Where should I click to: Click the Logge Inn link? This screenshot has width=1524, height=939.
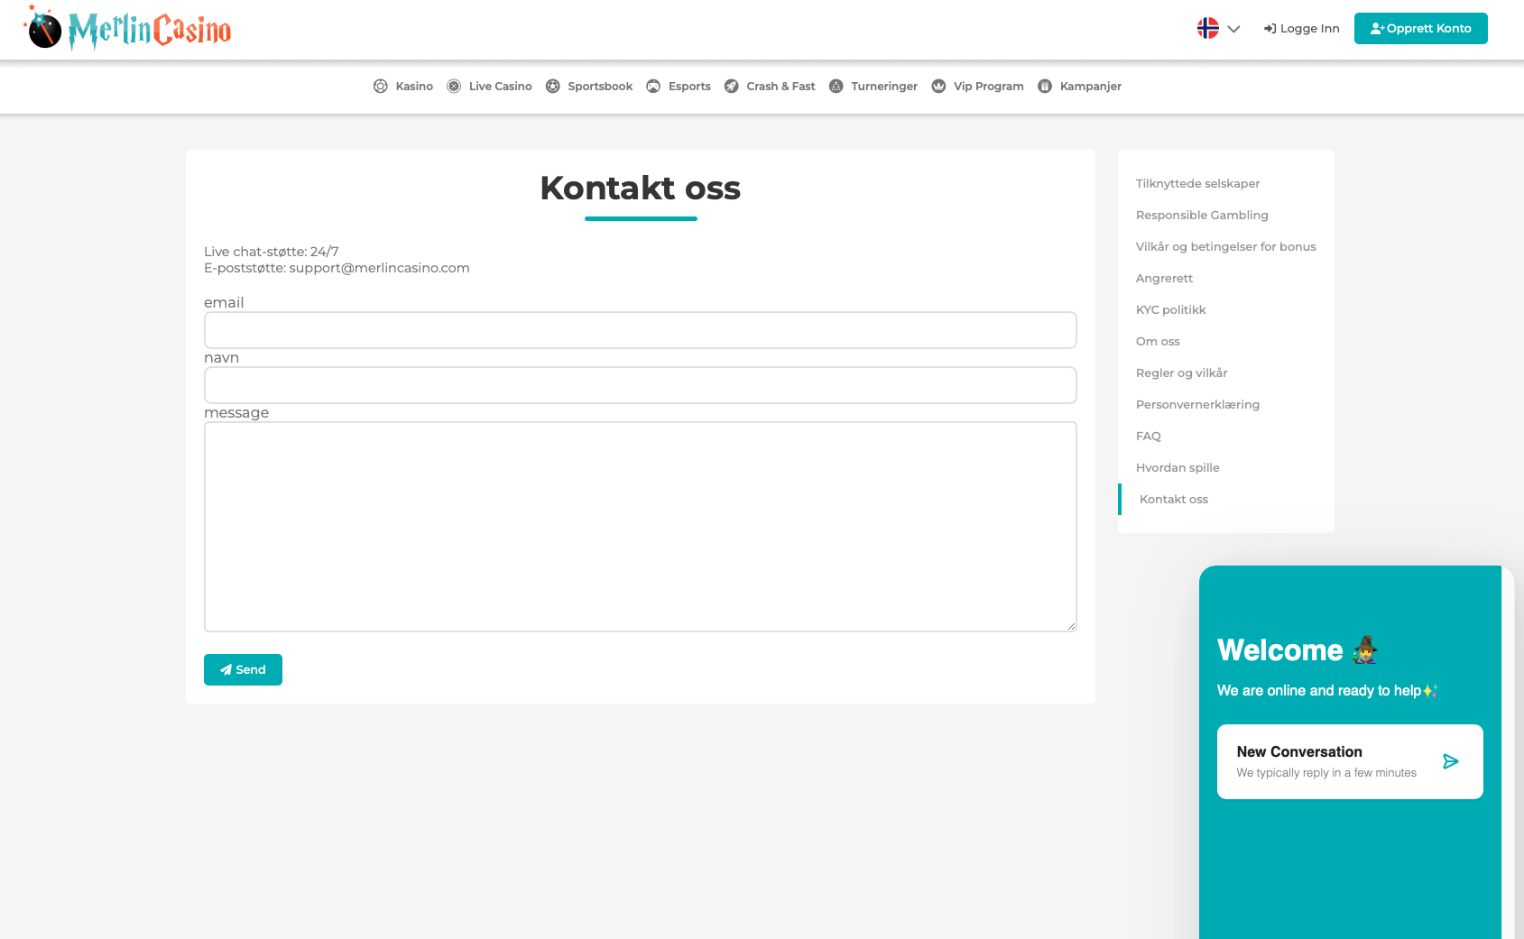[x=1302, y=29]
